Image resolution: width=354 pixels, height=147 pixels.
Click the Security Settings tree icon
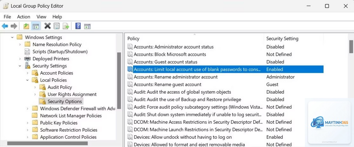tap(27, 66)
